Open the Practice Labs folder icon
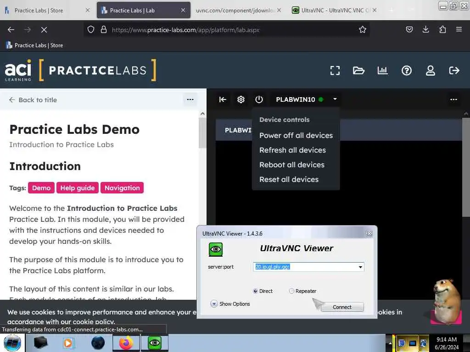This screenshot has height=352, width=470. point(358,71)
